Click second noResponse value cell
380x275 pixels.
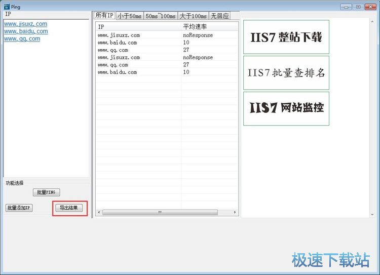click(198, 57)
